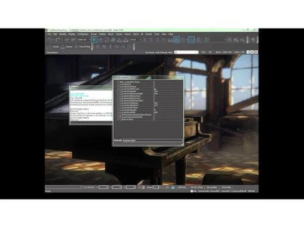The height and width of the screenshot is (228, 304).
Task: Select the e_ScreenShotQuality variable row
Action: coord(148,110)
